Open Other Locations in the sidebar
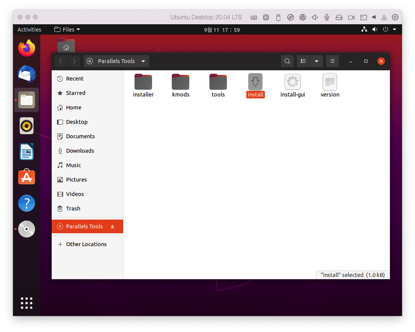The width and height of the screenshot is (415, 332). click(x=87, y=244)
